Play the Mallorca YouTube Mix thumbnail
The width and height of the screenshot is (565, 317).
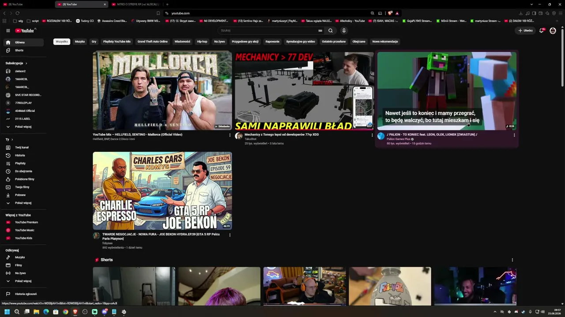162,91
